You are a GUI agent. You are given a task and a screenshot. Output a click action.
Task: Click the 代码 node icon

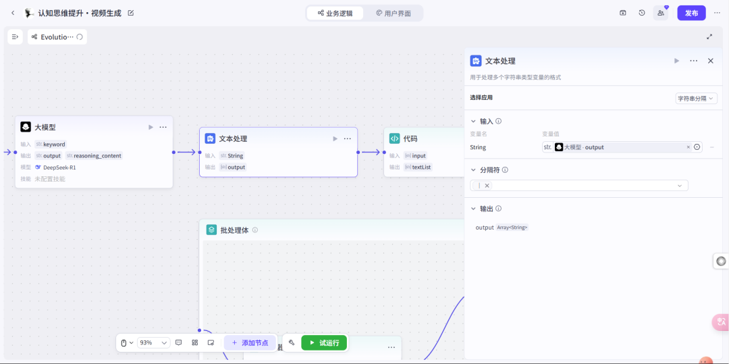(394, 138)
